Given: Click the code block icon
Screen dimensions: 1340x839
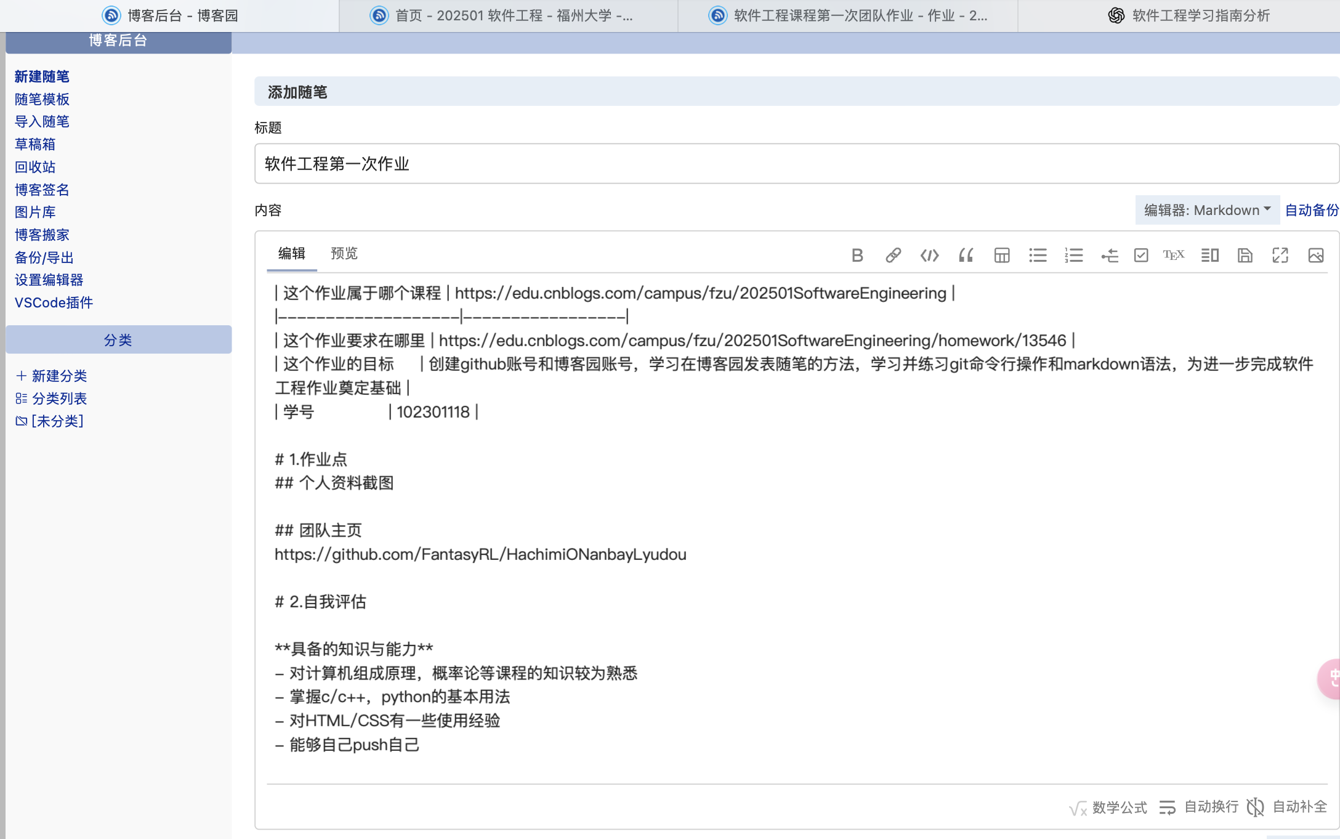Looking at the screenshot, I should 929,255.
